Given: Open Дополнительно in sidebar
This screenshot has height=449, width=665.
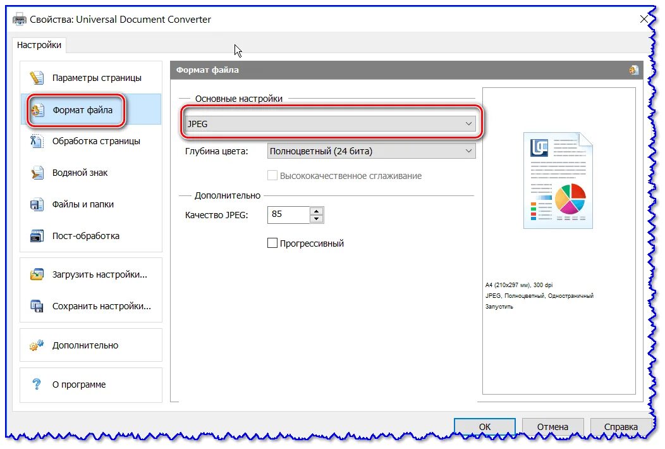Looking at the screenshot, I should tap(91, 345).
